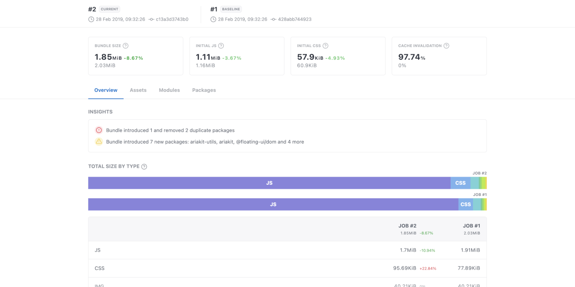Image resolution: width=575 pixels, height=287 pixels.
Task: Select the JS segment of the Job #2 bar
Action: pos(270,183)
